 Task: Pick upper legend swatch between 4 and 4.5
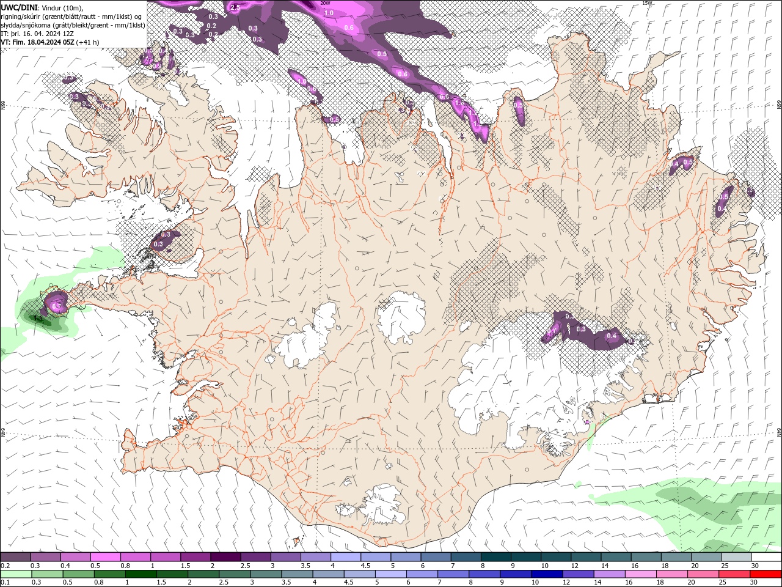345,557
